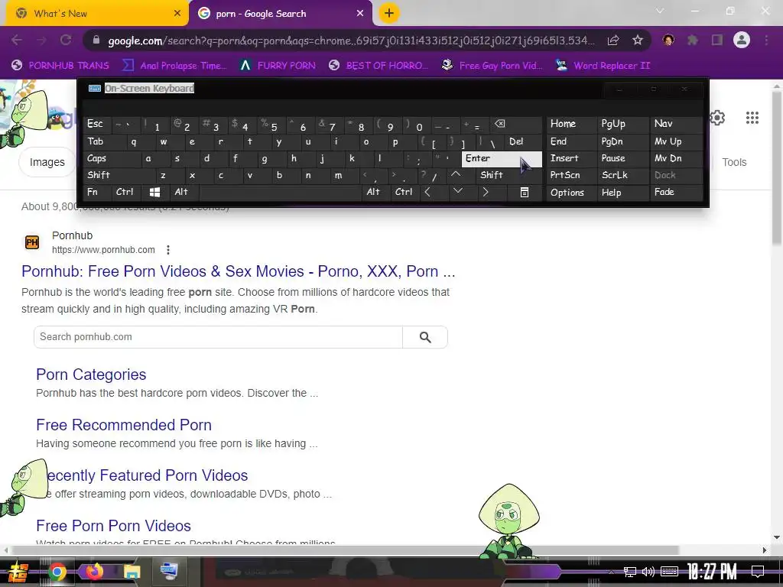Open a new tab with plus button

click(389, 14)
